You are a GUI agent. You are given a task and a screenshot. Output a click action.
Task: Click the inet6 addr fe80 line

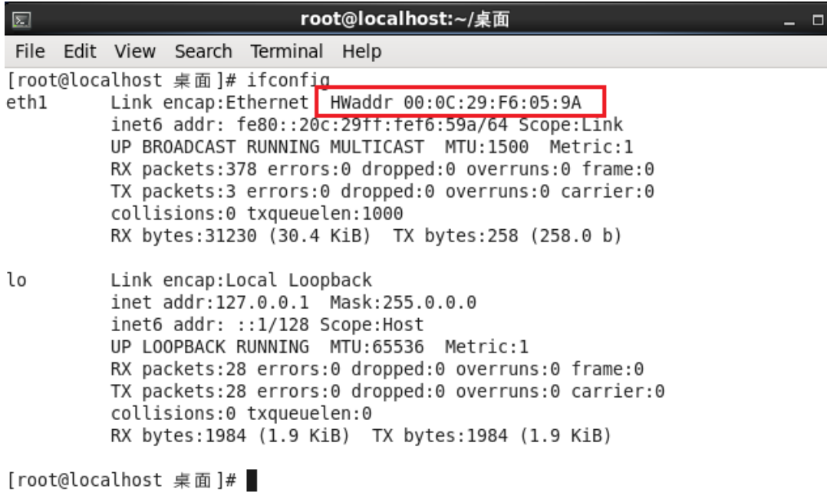click(367, 125)
